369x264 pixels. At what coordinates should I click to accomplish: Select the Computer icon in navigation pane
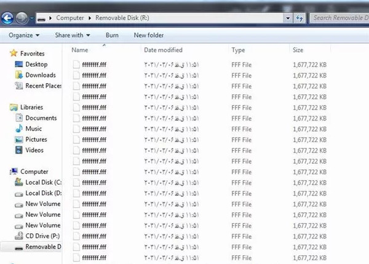(x=14, y=172)
